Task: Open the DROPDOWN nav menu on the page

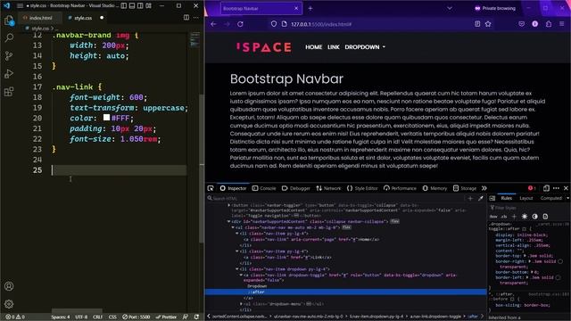Action: click(x=365, y=47)
